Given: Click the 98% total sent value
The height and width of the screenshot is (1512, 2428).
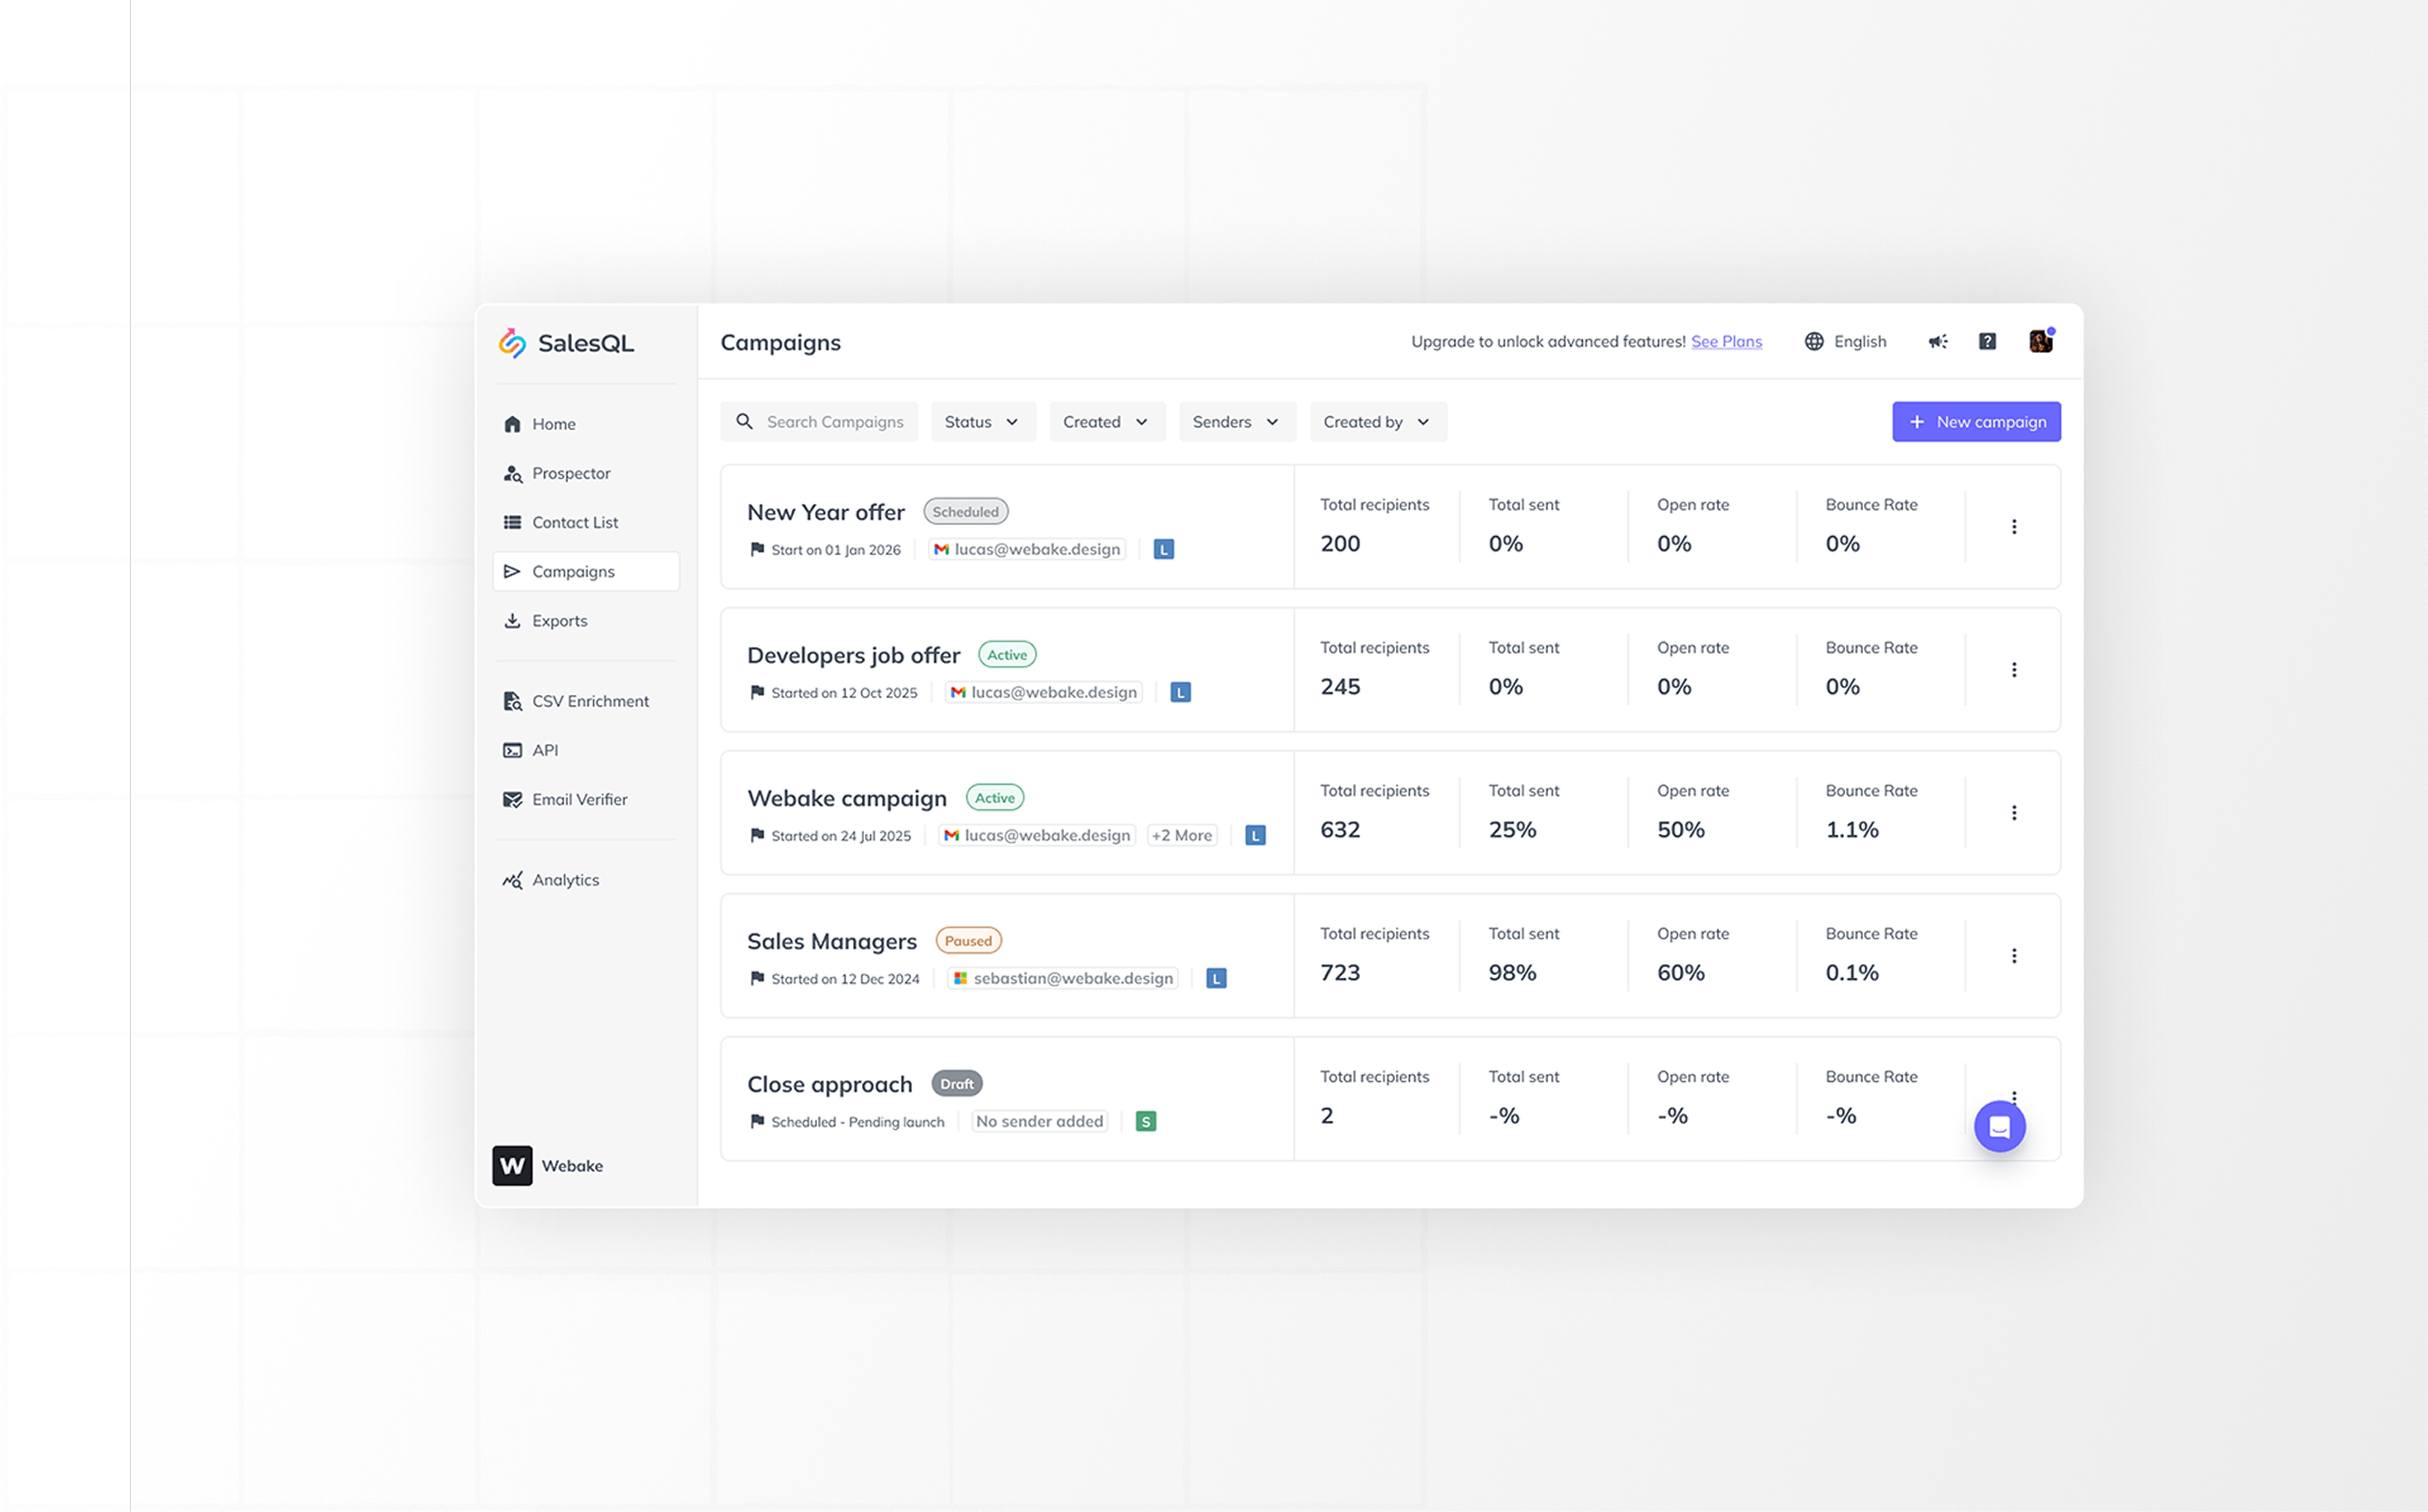Looking at the screenshot, I should point(1513,973).
